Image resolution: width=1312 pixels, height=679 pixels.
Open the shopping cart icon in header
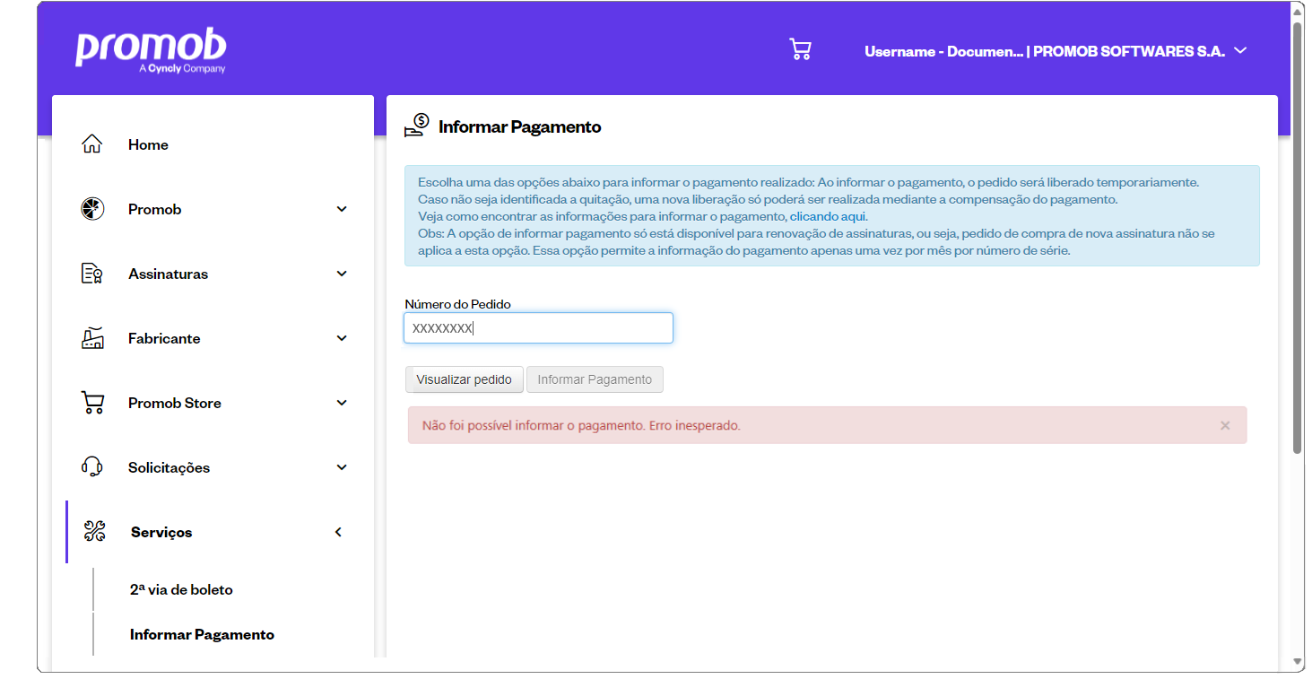click(800, 49)
